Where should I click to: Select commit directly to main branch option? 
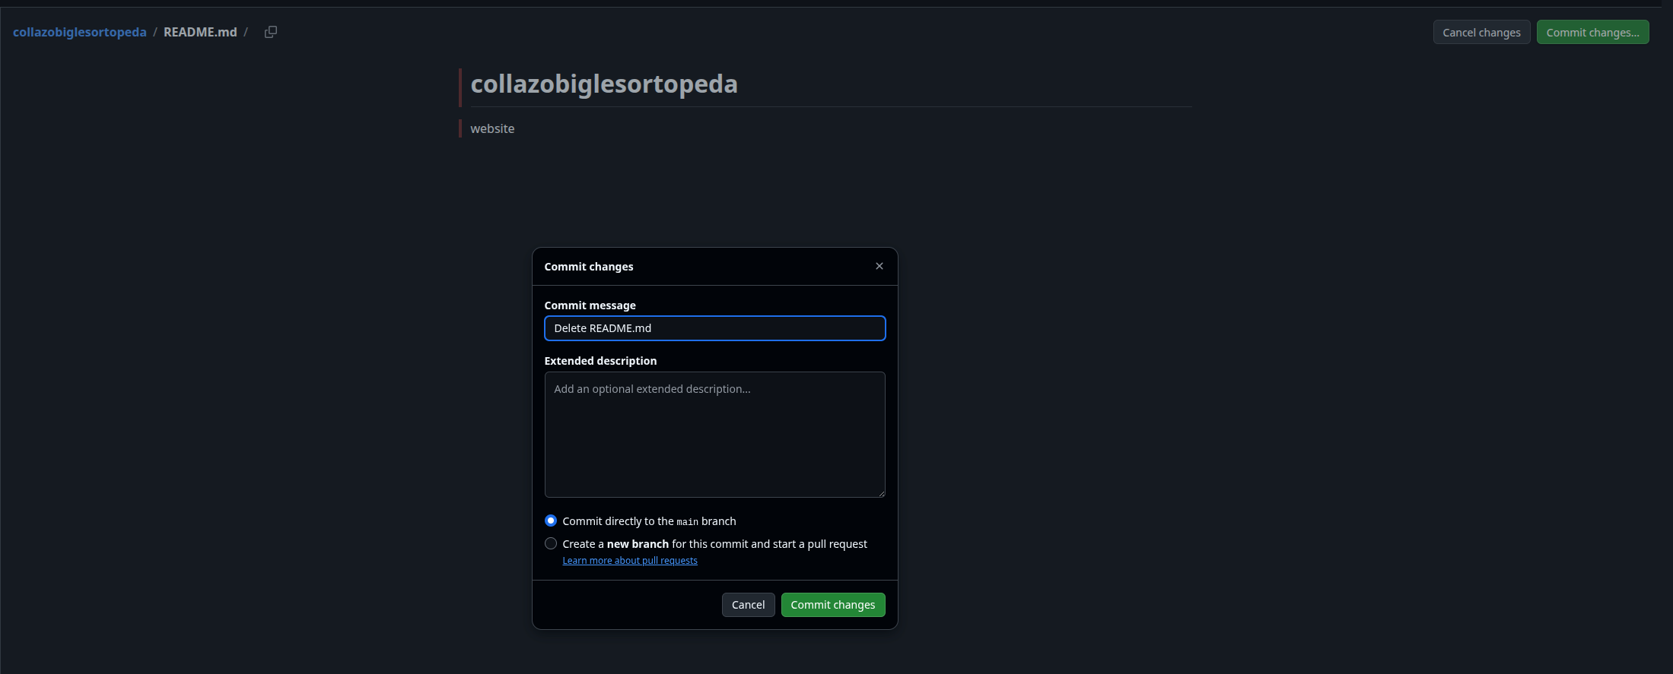551,521
